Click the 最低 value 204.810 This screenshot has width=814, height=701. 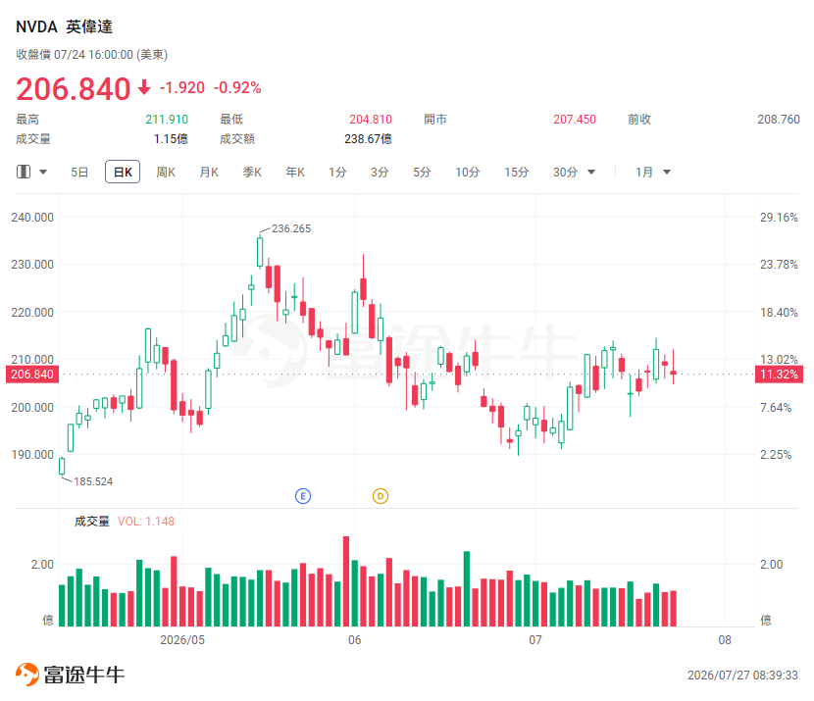coord(371,120)
